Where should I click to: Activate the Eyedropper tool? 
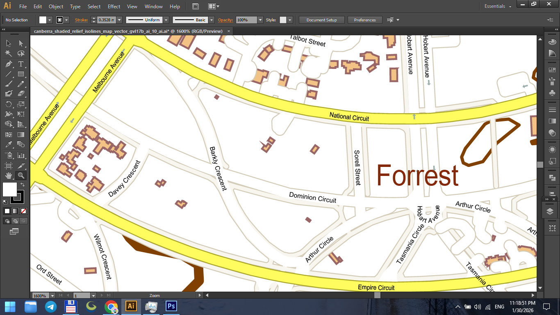pos(9,144)
